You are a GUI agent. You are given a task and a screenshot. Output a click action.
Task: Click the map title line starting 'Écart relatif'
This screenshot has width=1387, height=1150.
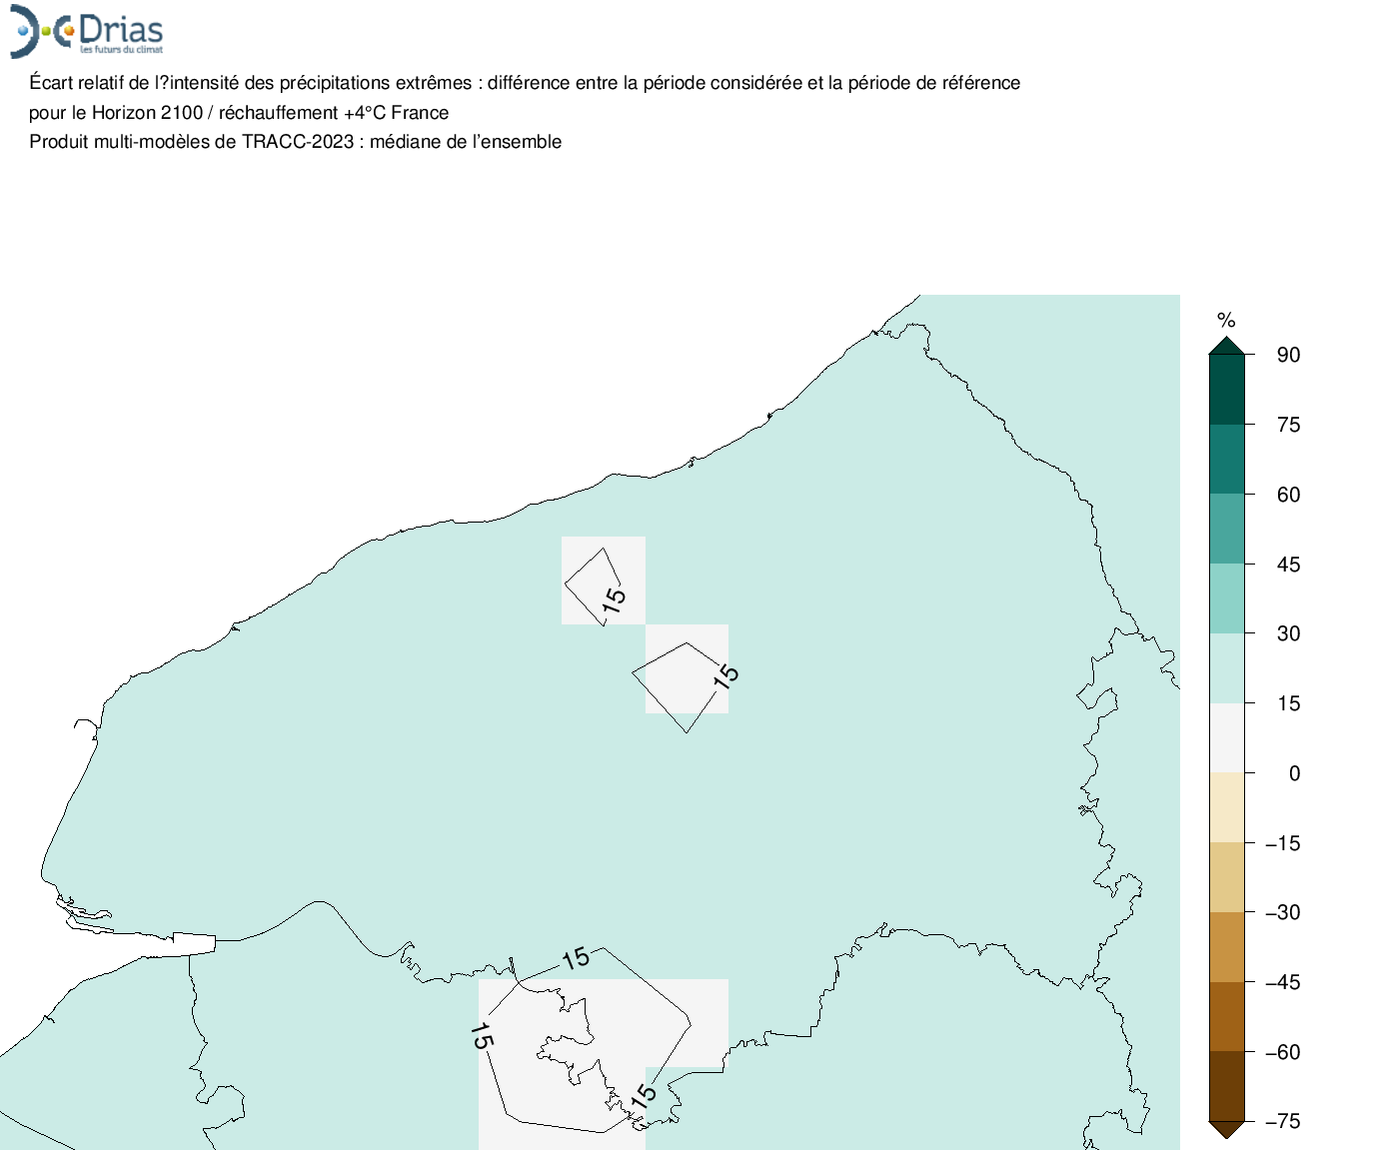(x=525, y=83)
